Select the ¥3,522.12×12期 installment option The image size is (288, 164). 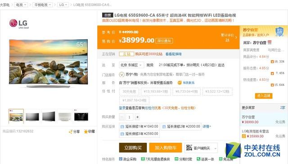[217, 92]
